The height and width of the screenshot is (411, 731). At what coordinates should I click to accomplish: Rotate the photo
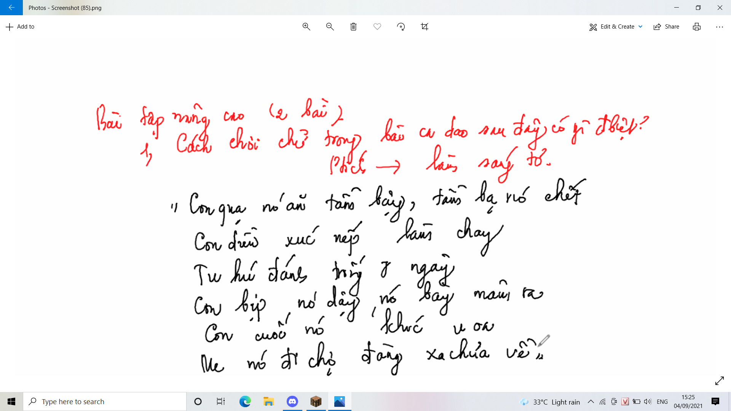tap(401, 27)
